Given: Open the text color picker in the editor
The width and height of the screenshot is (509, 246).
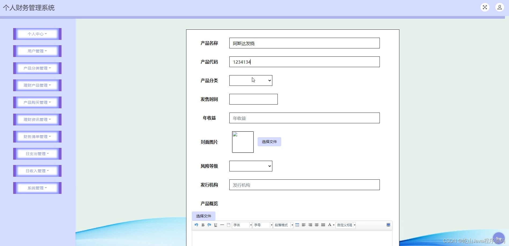Looking at the screenshot, I should (330, 225).
